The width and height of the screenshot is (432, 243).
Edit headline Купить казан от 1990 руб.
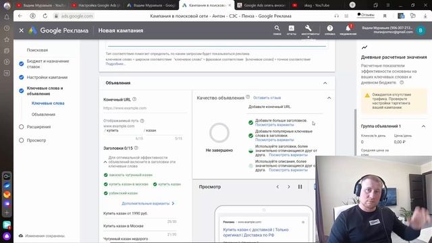coord(140,213)
